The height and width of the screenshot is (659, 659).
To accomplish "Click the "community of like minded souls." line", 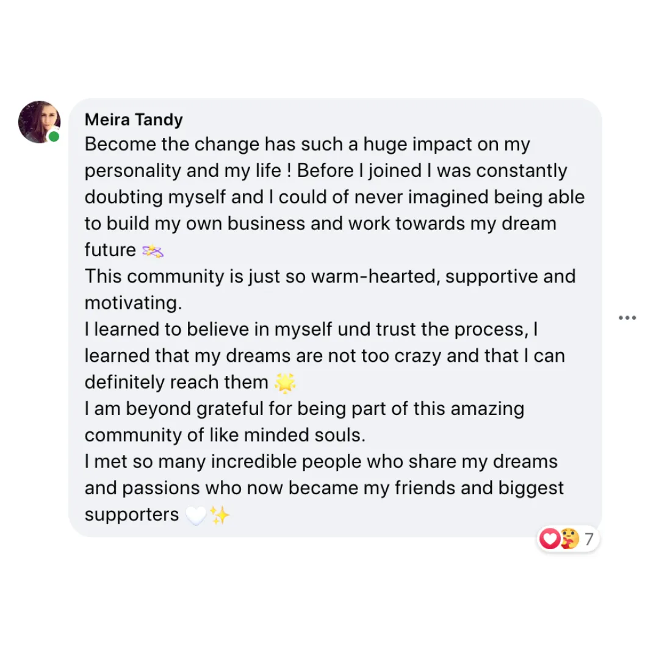I will click(x=225, y=435).
